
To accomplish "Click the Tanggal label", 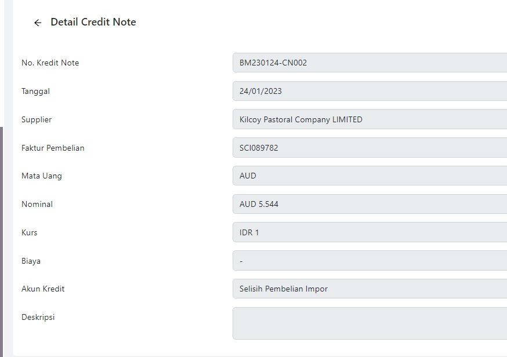I will tap(35, 91).
